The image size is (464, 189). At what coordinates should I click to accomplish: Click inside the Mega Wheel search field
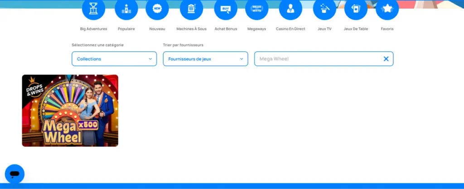(x=317, y=59)
